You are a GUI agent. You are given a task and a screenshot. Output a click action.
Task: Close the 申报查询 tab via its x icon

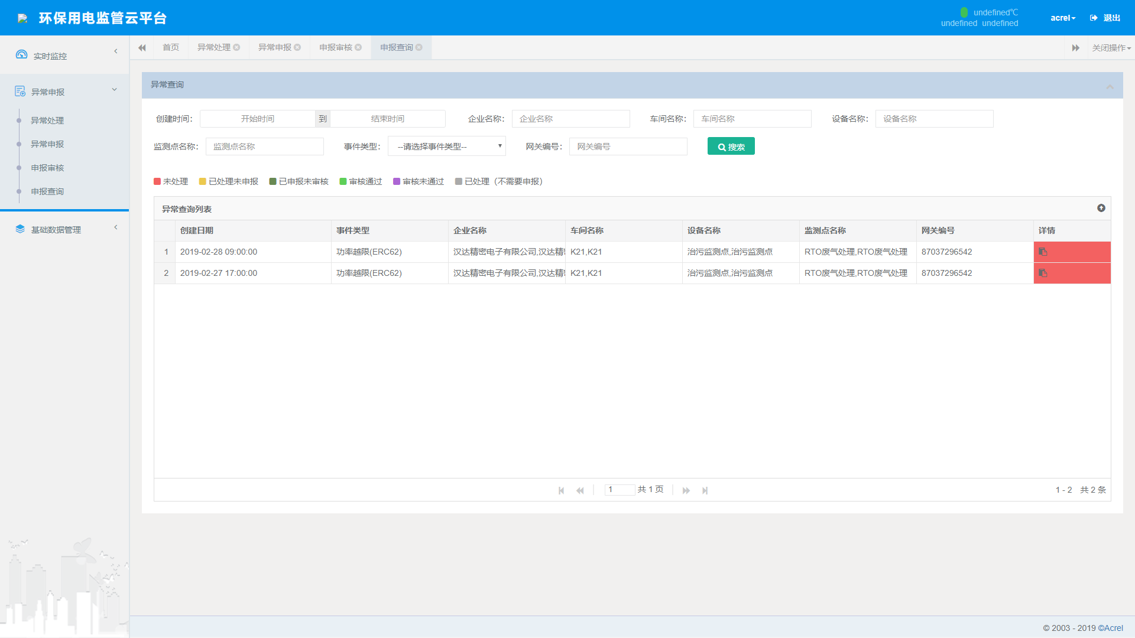(419, 47)
